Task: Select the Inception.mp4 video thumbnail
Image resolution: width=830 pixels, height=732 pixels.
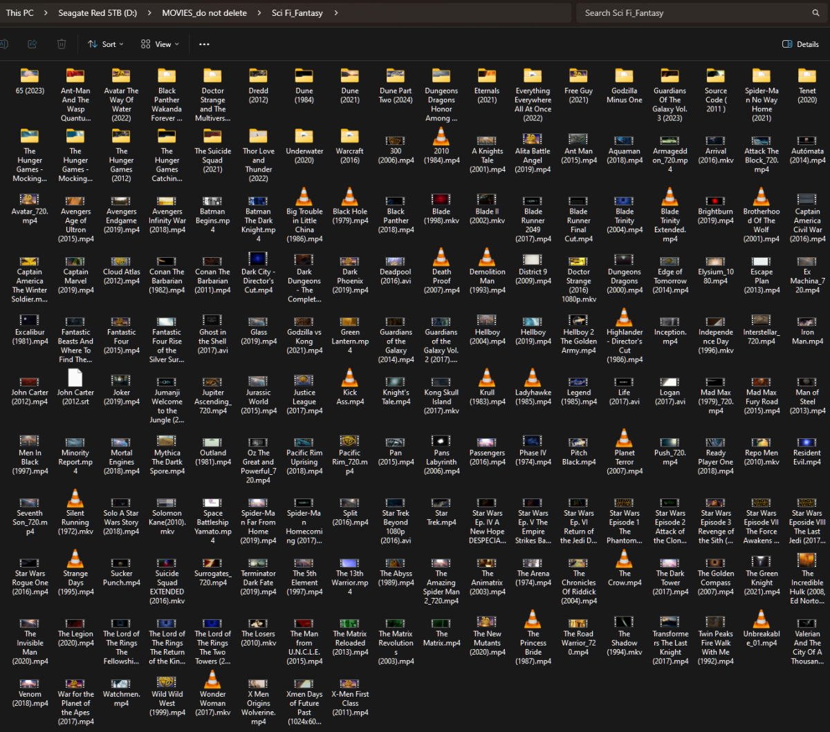Action: (x=670, y=319)
